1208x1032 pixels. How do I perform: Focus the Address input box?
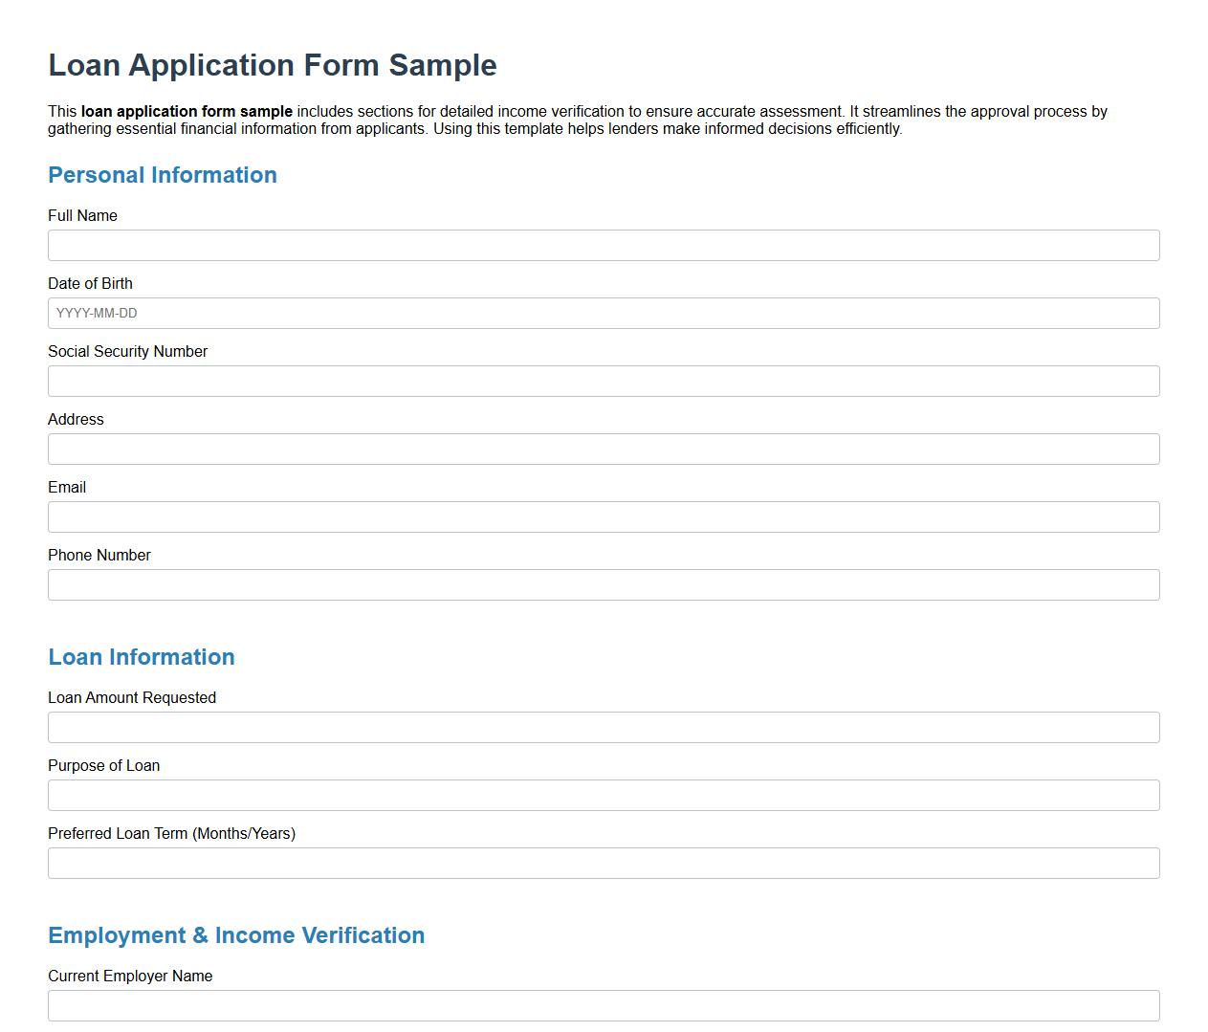click(x=604, y=449)
